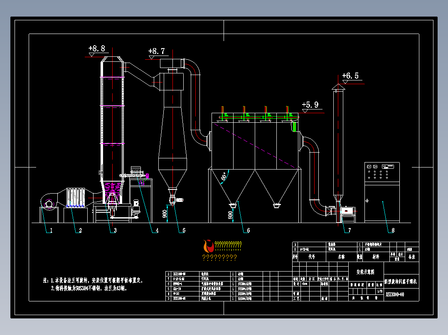Pick the +6.5 elevation label at chimney
This screenshot has height=335, width=448.
(350, 75)
